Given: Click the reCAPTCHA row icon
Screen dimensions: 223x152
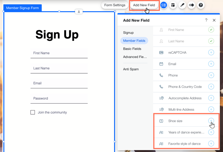Looking at the screenshot, I should click(161, 53).
